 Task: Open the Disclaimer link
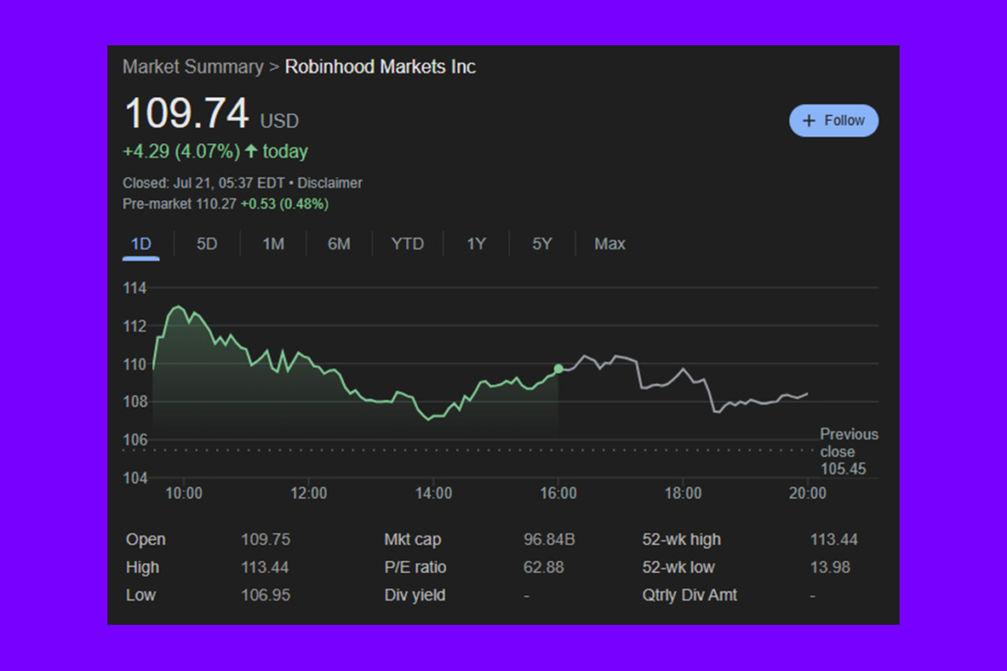(x=329, y=183)
